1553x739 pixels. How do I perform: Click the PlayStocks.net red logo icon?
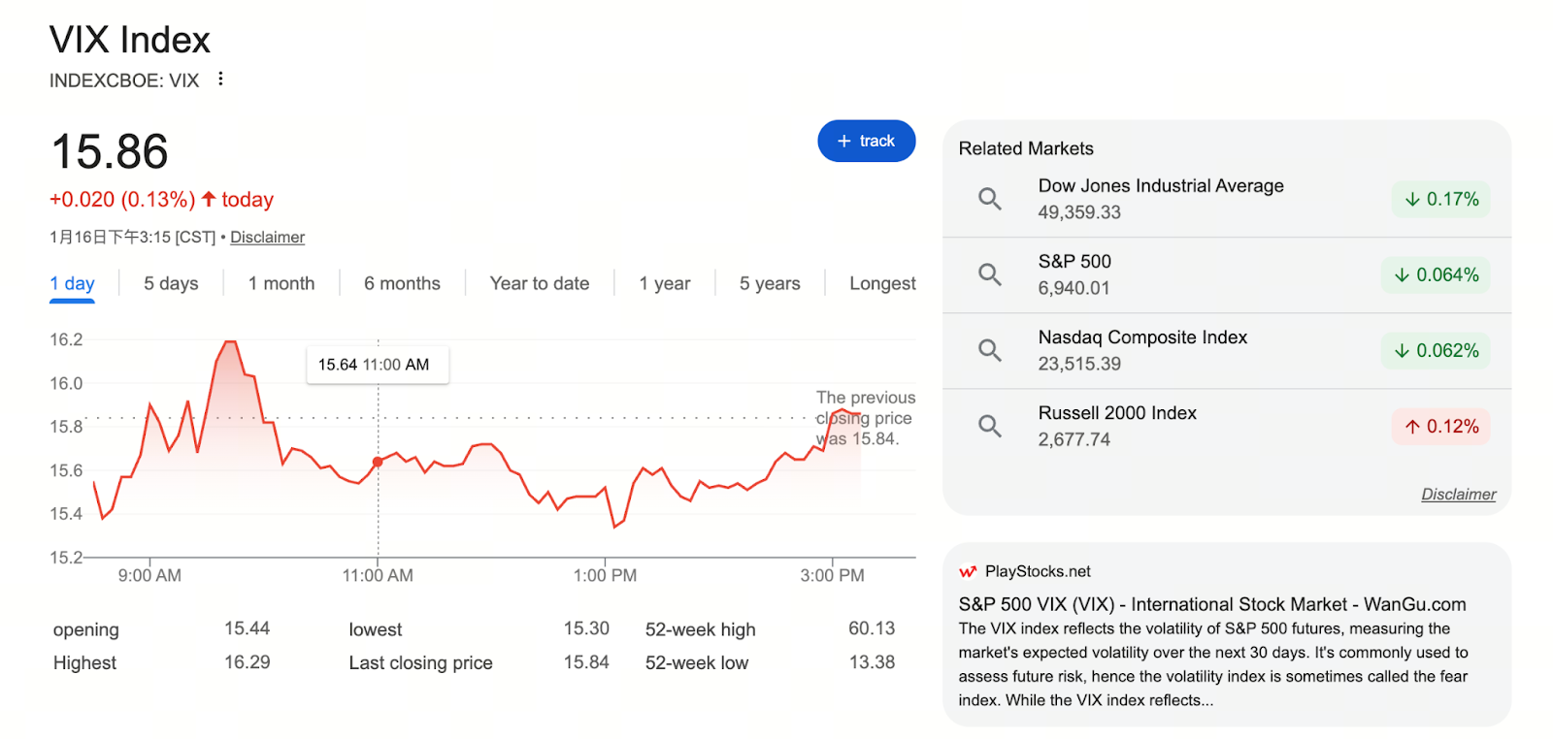(968, 572)
